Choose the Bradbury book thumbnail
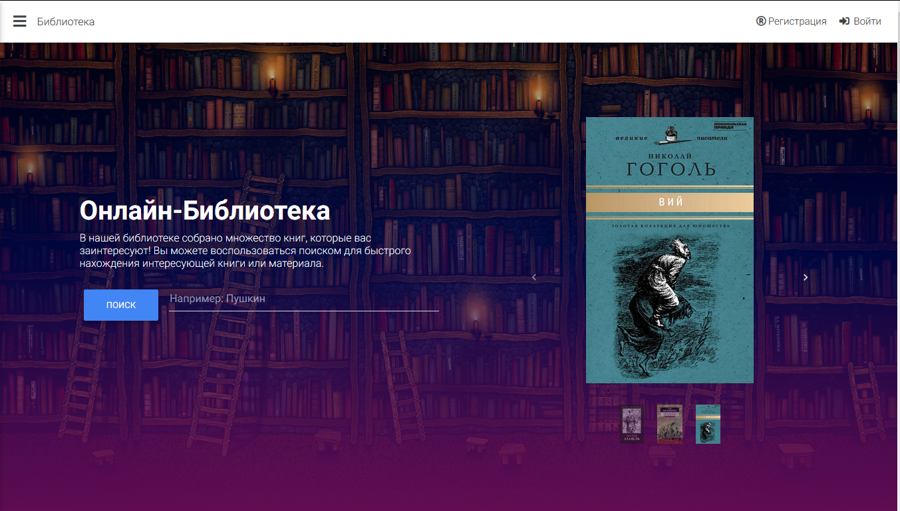The width and height of the screenshot is (900, 511). 670,424
